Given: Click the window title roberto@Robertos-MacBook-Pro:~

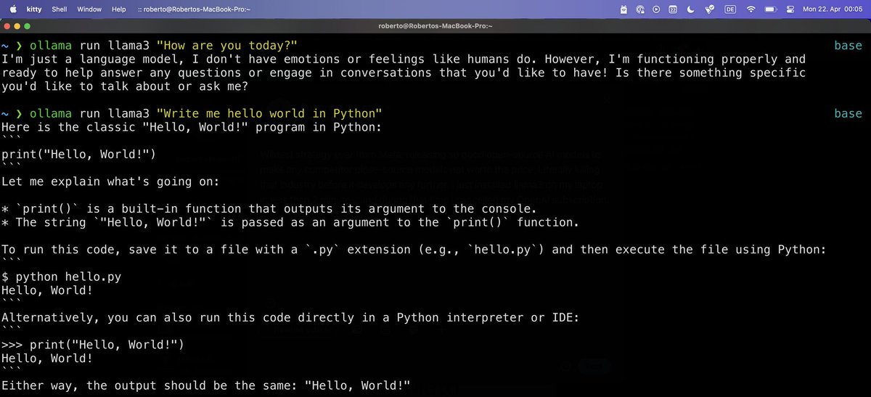Looking at the screenshot, I should click(435, 25).
